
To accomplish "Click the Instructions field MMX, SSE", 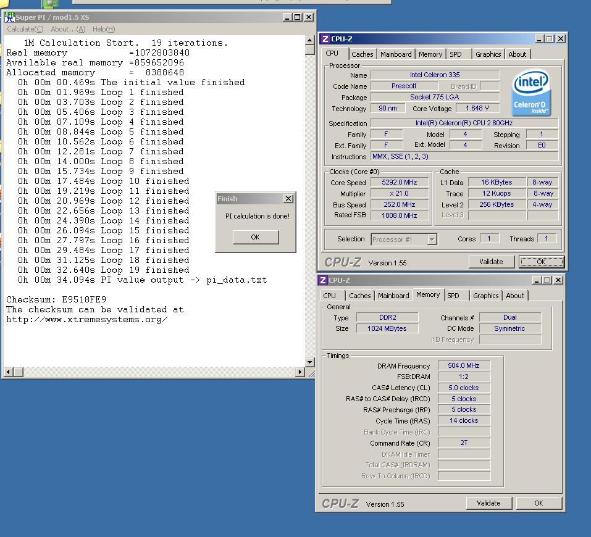I will 464,156.
